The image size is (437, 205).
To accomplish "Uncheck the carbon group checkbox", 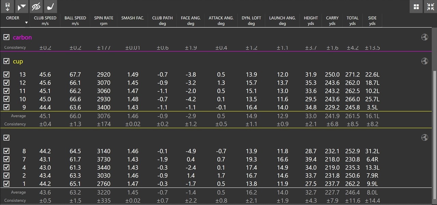I will [6, 37].
